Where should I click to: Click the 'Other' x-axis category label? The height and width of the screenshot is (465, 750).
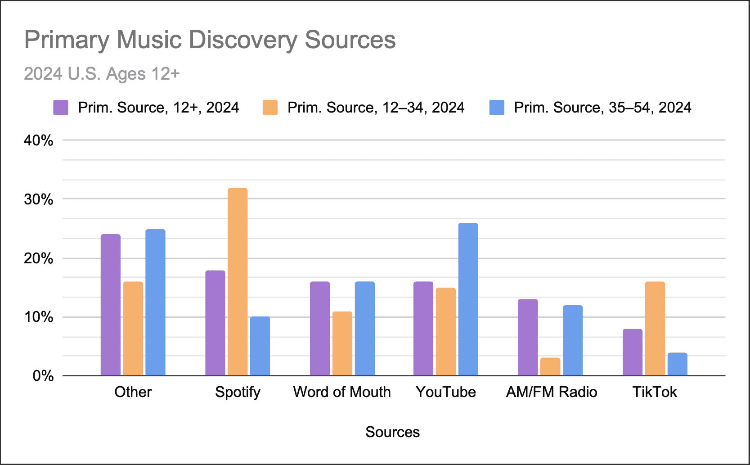[x=133, y=392]
